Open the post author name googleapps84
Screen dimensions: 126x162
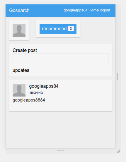click(x=44, y=86)
